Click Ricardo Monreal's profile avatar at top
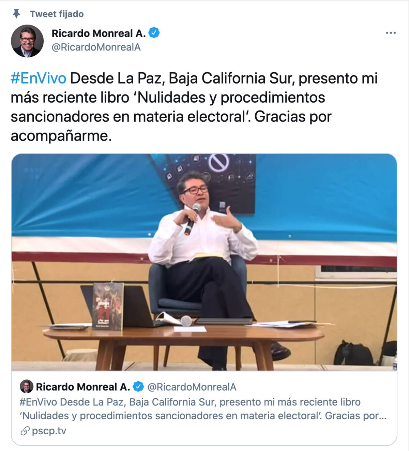Screen dimensions: 409x451 pyautogui.click(x=27, y=41)
